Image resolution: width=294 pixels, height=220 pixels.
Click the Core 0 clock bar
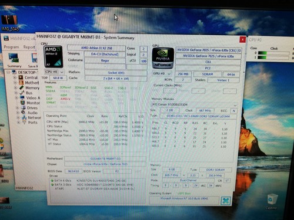point(273,53)
